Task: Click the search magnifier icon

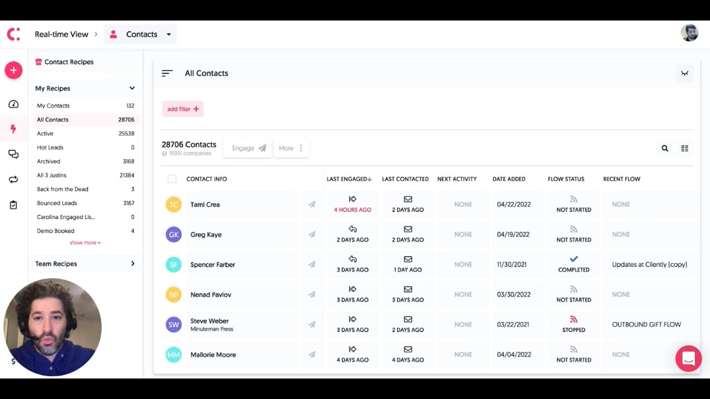Action: click(665, 149)
